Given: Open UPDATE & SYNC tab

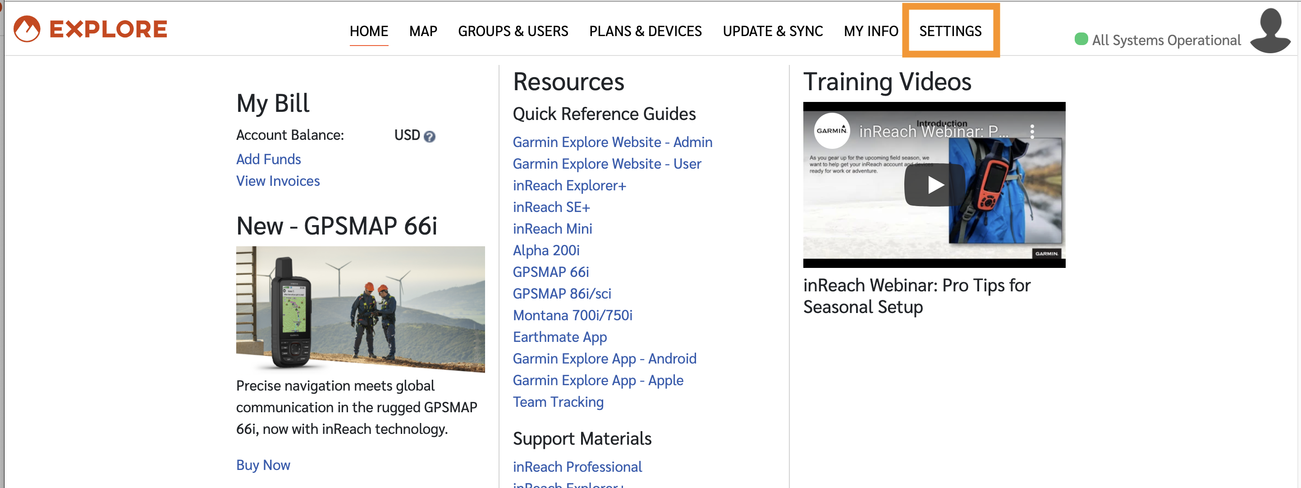Looking at the screenshot, I should [773, 31].
